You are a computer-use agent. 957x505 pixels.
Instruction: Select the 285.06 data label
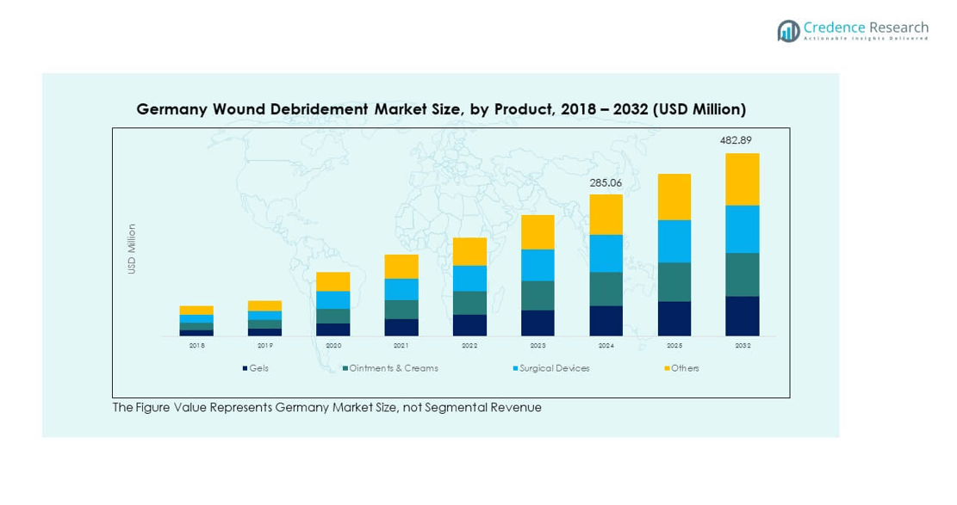(606, 182)
